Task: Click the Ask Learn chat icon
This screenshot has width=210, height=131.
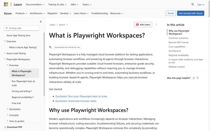Action: [x=137, y=25]
